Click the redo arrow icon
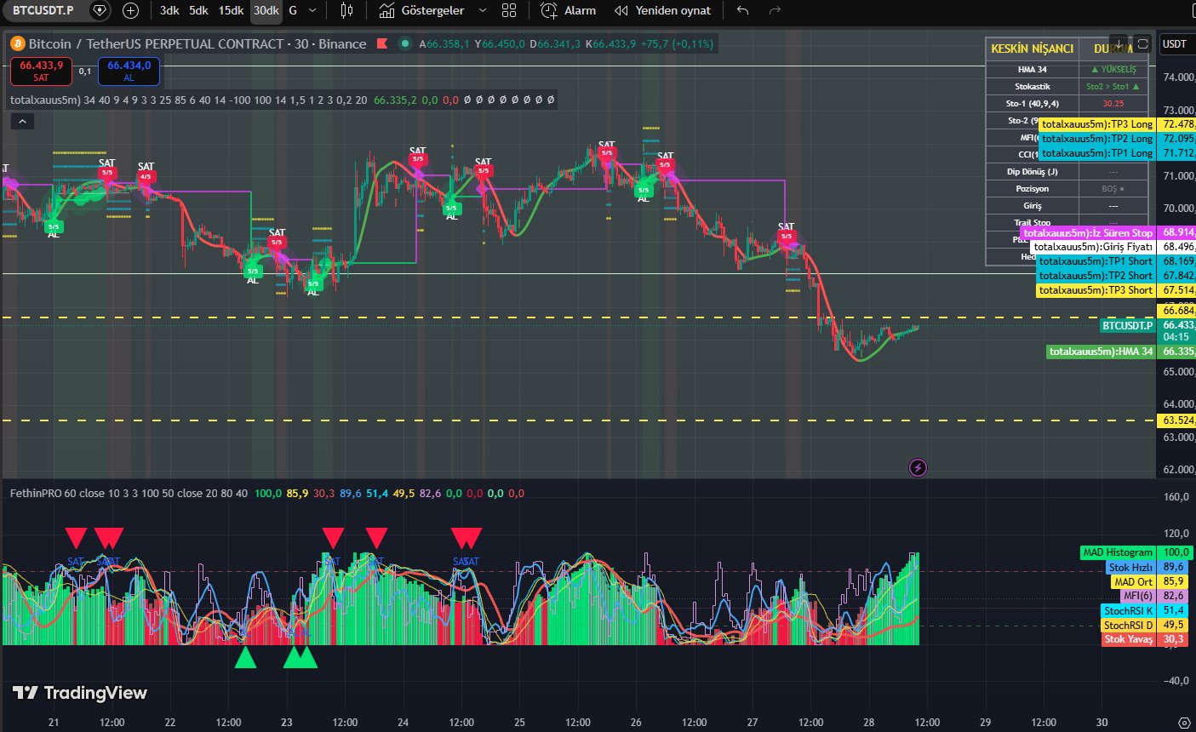 point(775,10)
